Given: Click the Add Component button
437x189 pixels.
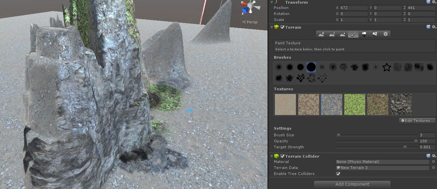Looking at the screenshot, I should coord(352,184).
